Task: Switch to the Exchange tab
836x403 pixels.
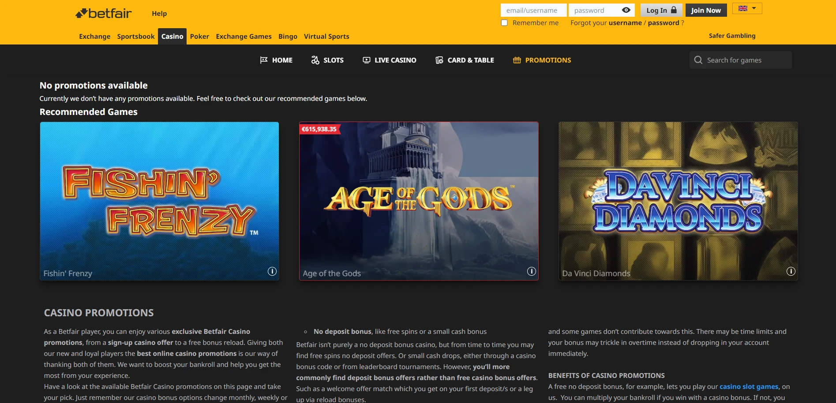Action: 95,37
